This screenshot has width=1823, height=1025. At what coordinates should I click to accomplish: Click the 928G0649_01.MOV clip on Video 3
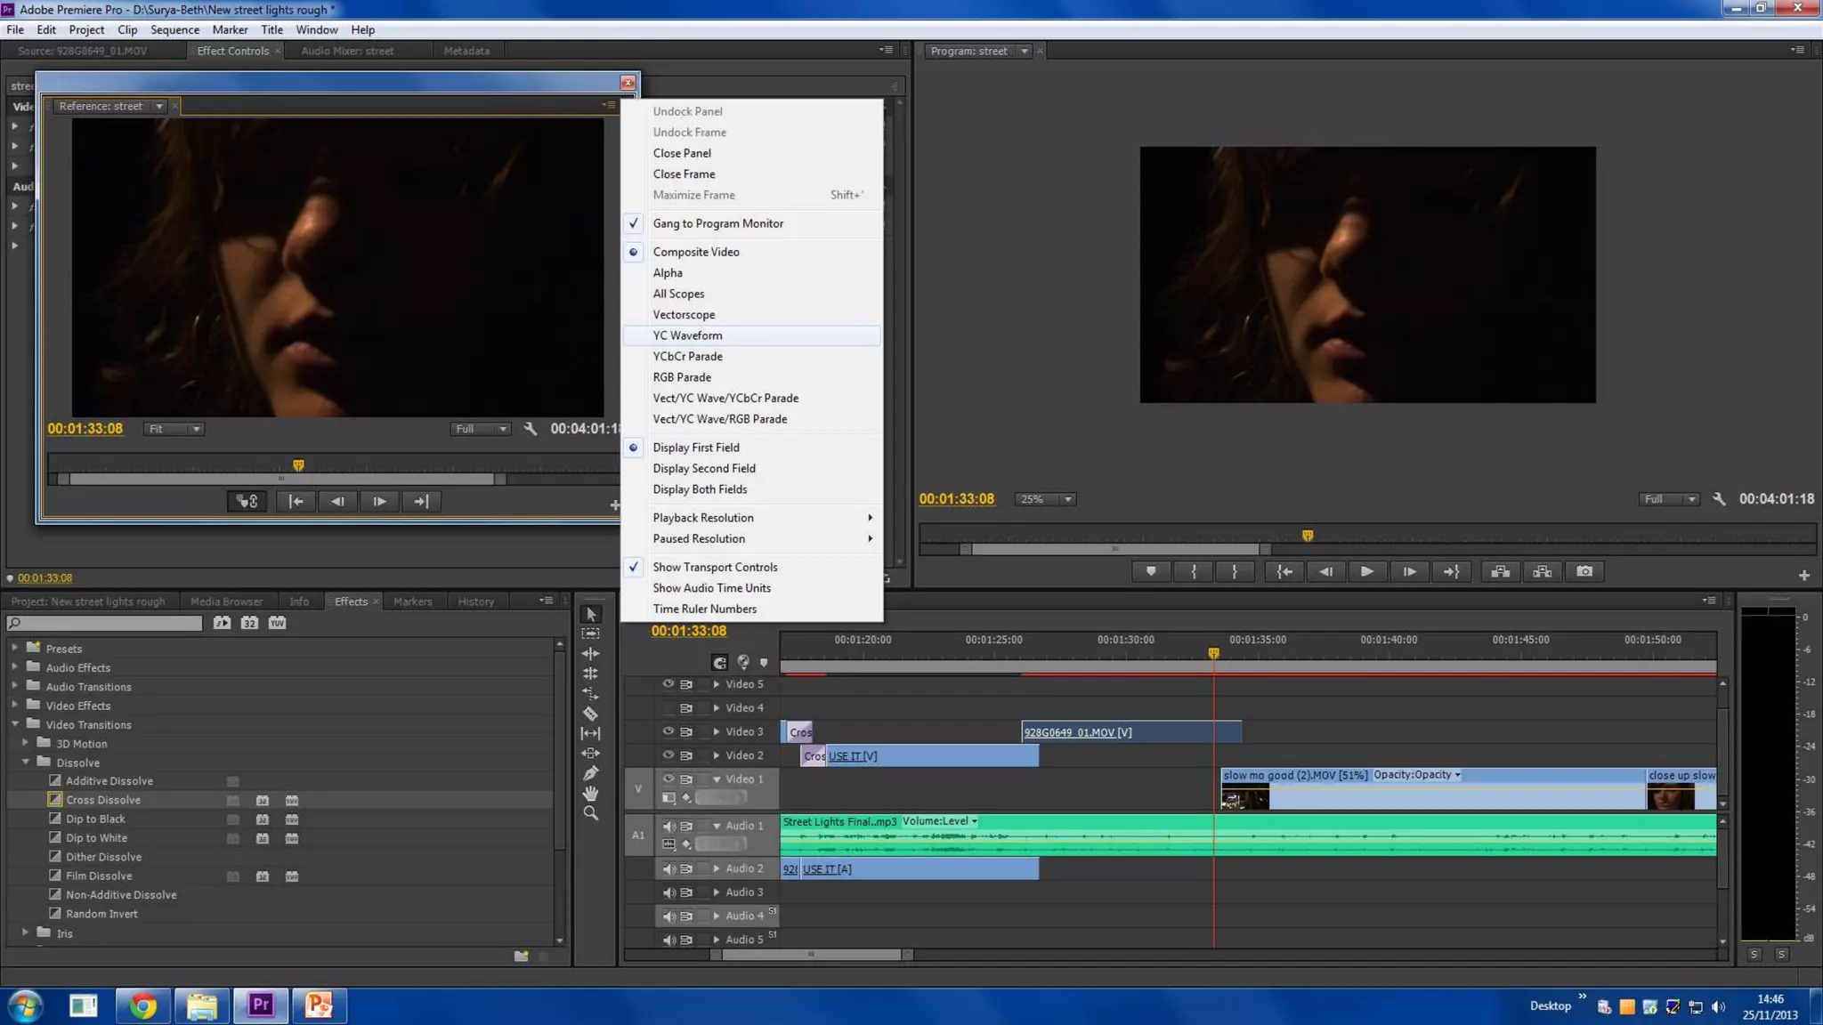1130,732
